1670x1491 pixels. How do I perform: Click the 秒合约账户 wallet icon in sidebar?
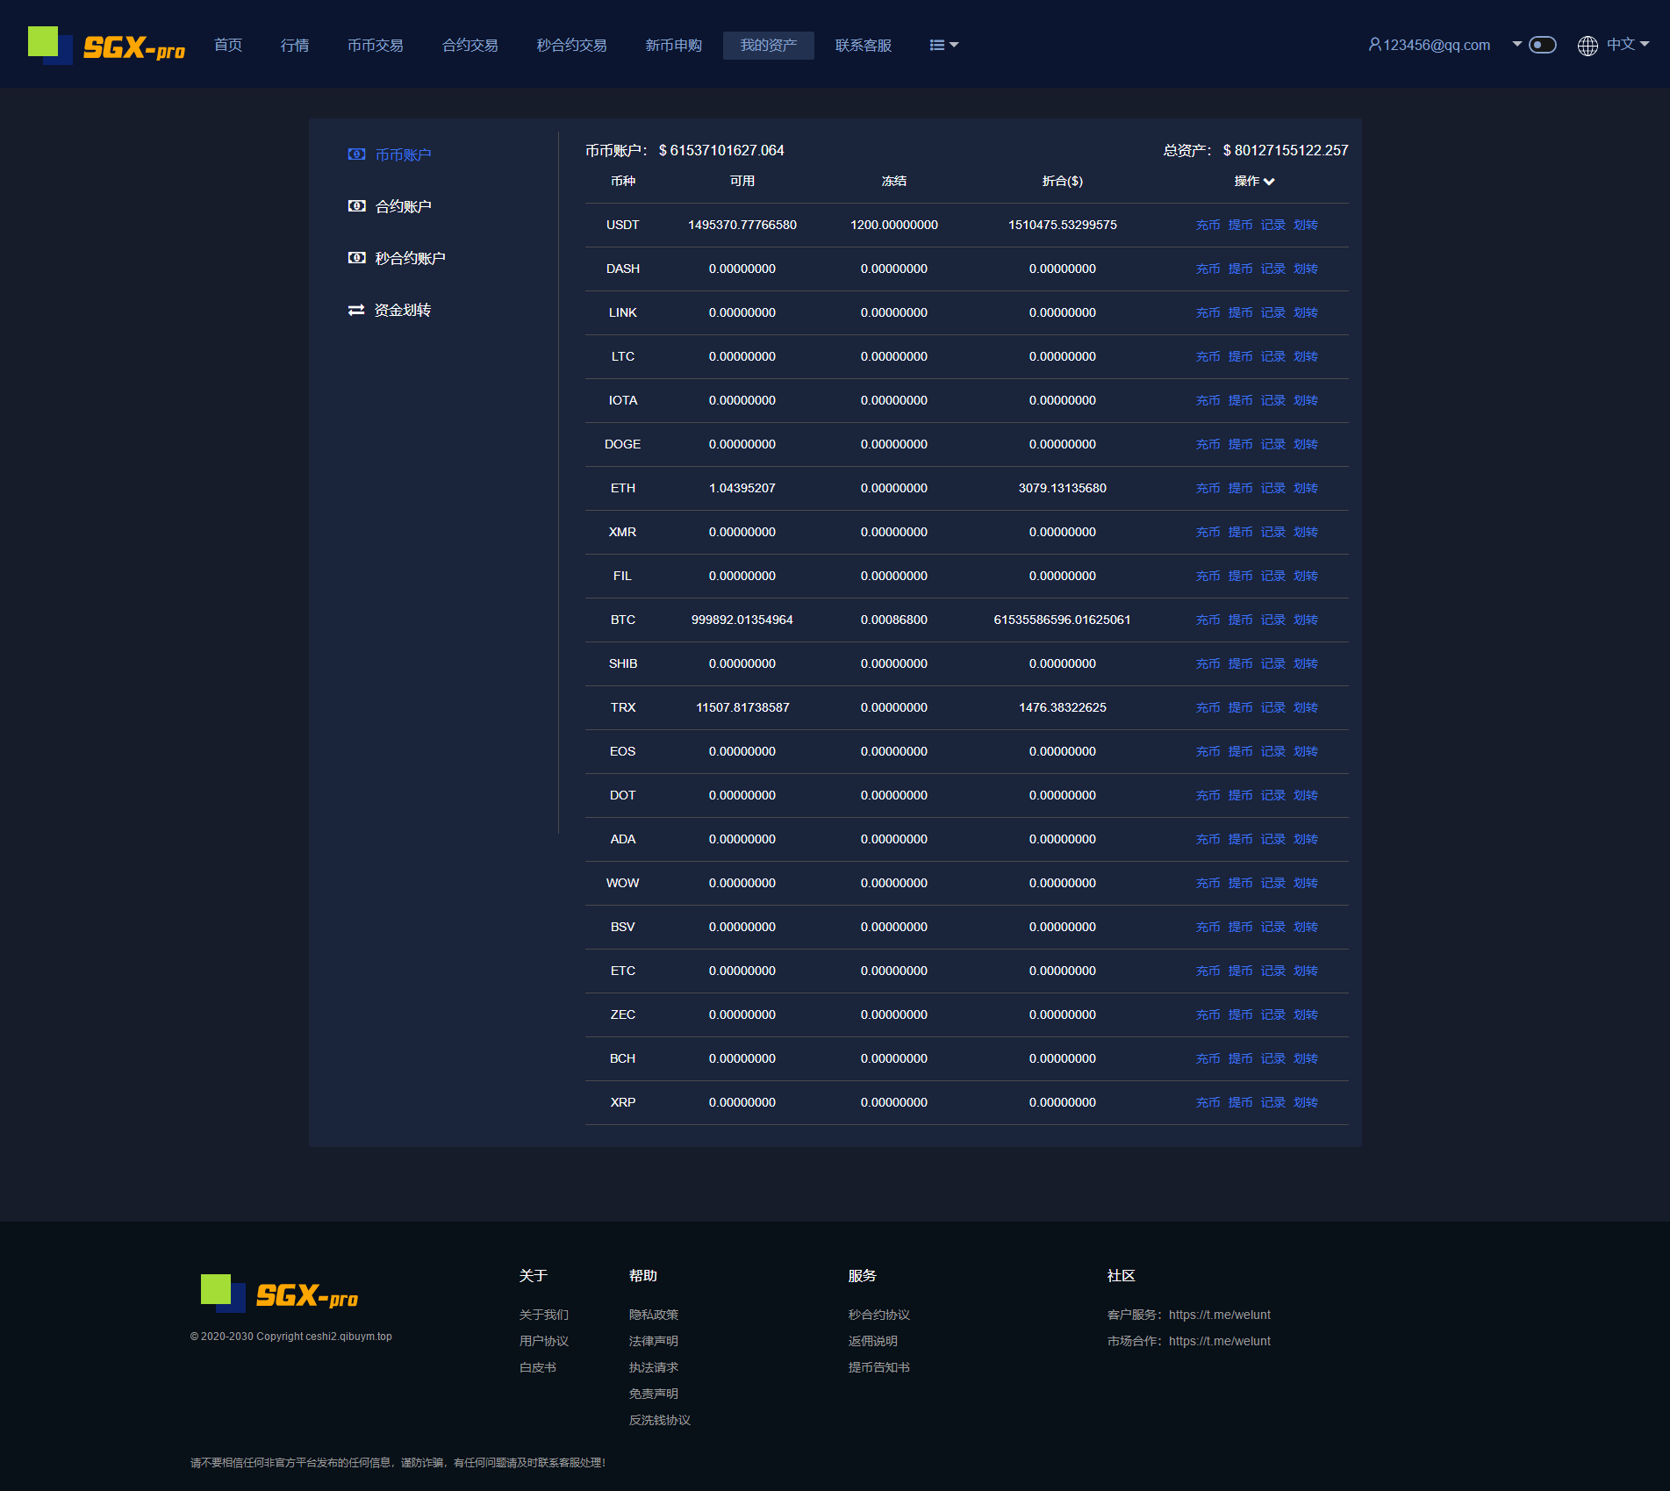pos(356,258)
